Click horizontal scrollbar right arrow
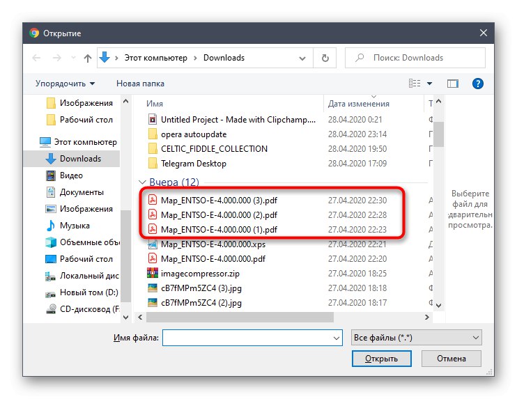Viewport: 517px width, 399px height. (x=427, y=318)
